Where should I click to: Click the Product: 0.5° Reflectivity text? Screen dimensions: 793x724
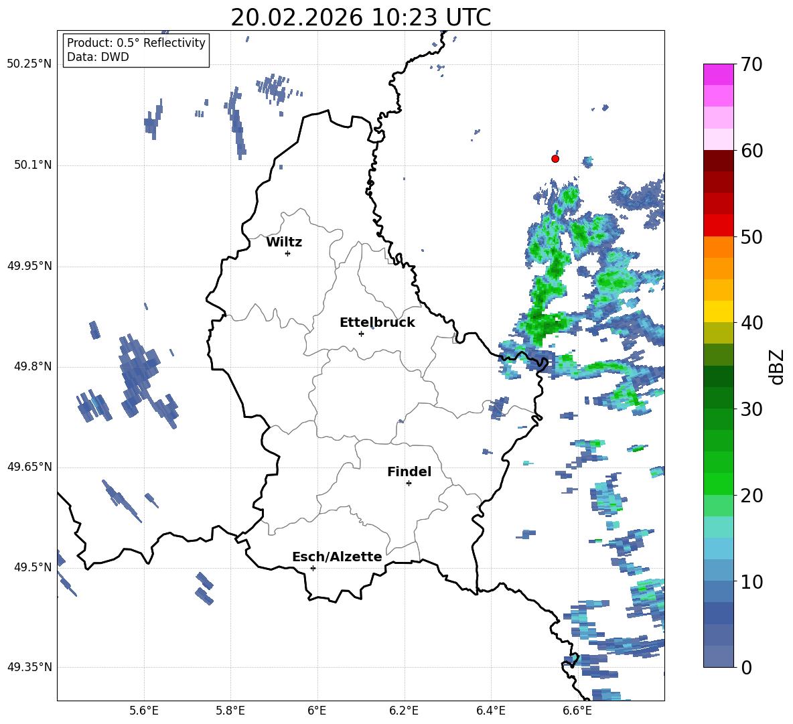coord(136,42)
